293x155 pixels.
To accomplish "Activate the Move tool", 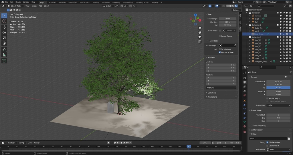I will coord(4,27).
